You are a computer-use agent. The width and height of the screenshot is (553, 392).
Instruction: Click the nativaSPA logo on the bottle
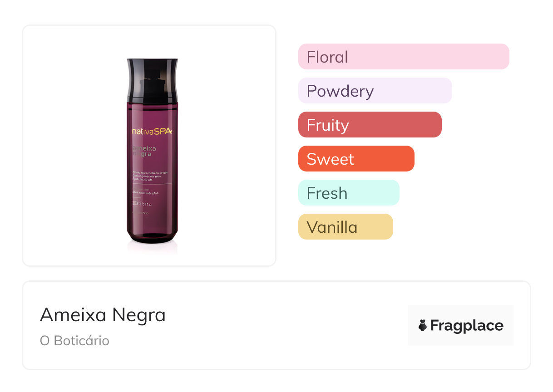pos(152,131)
